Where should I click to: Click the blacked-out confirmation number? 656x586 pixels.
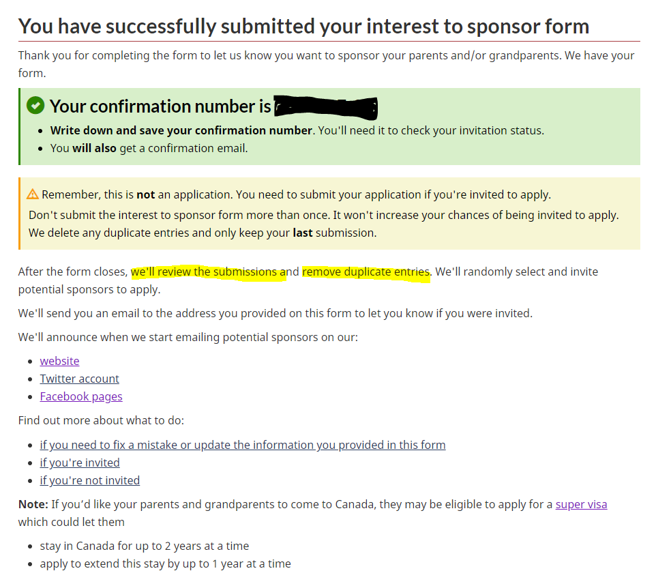coord(326,106)
